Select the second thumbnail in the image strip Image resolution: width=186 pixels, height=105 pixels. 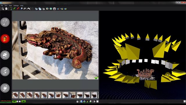pyautogui.click(x=22, y=95)
